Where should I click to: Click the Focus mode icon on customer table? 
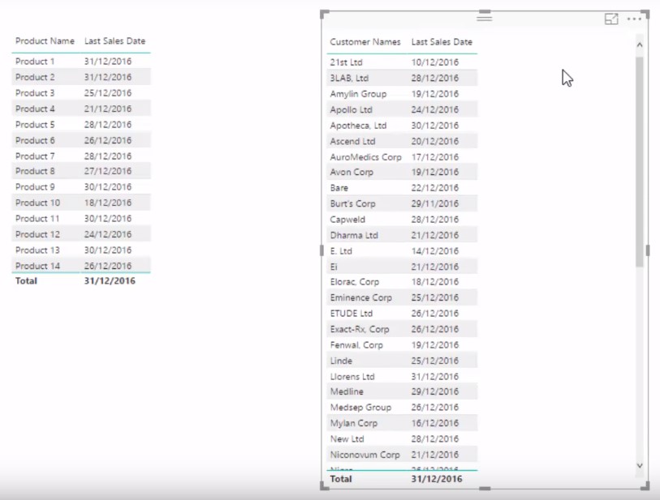tap(611, 19)
